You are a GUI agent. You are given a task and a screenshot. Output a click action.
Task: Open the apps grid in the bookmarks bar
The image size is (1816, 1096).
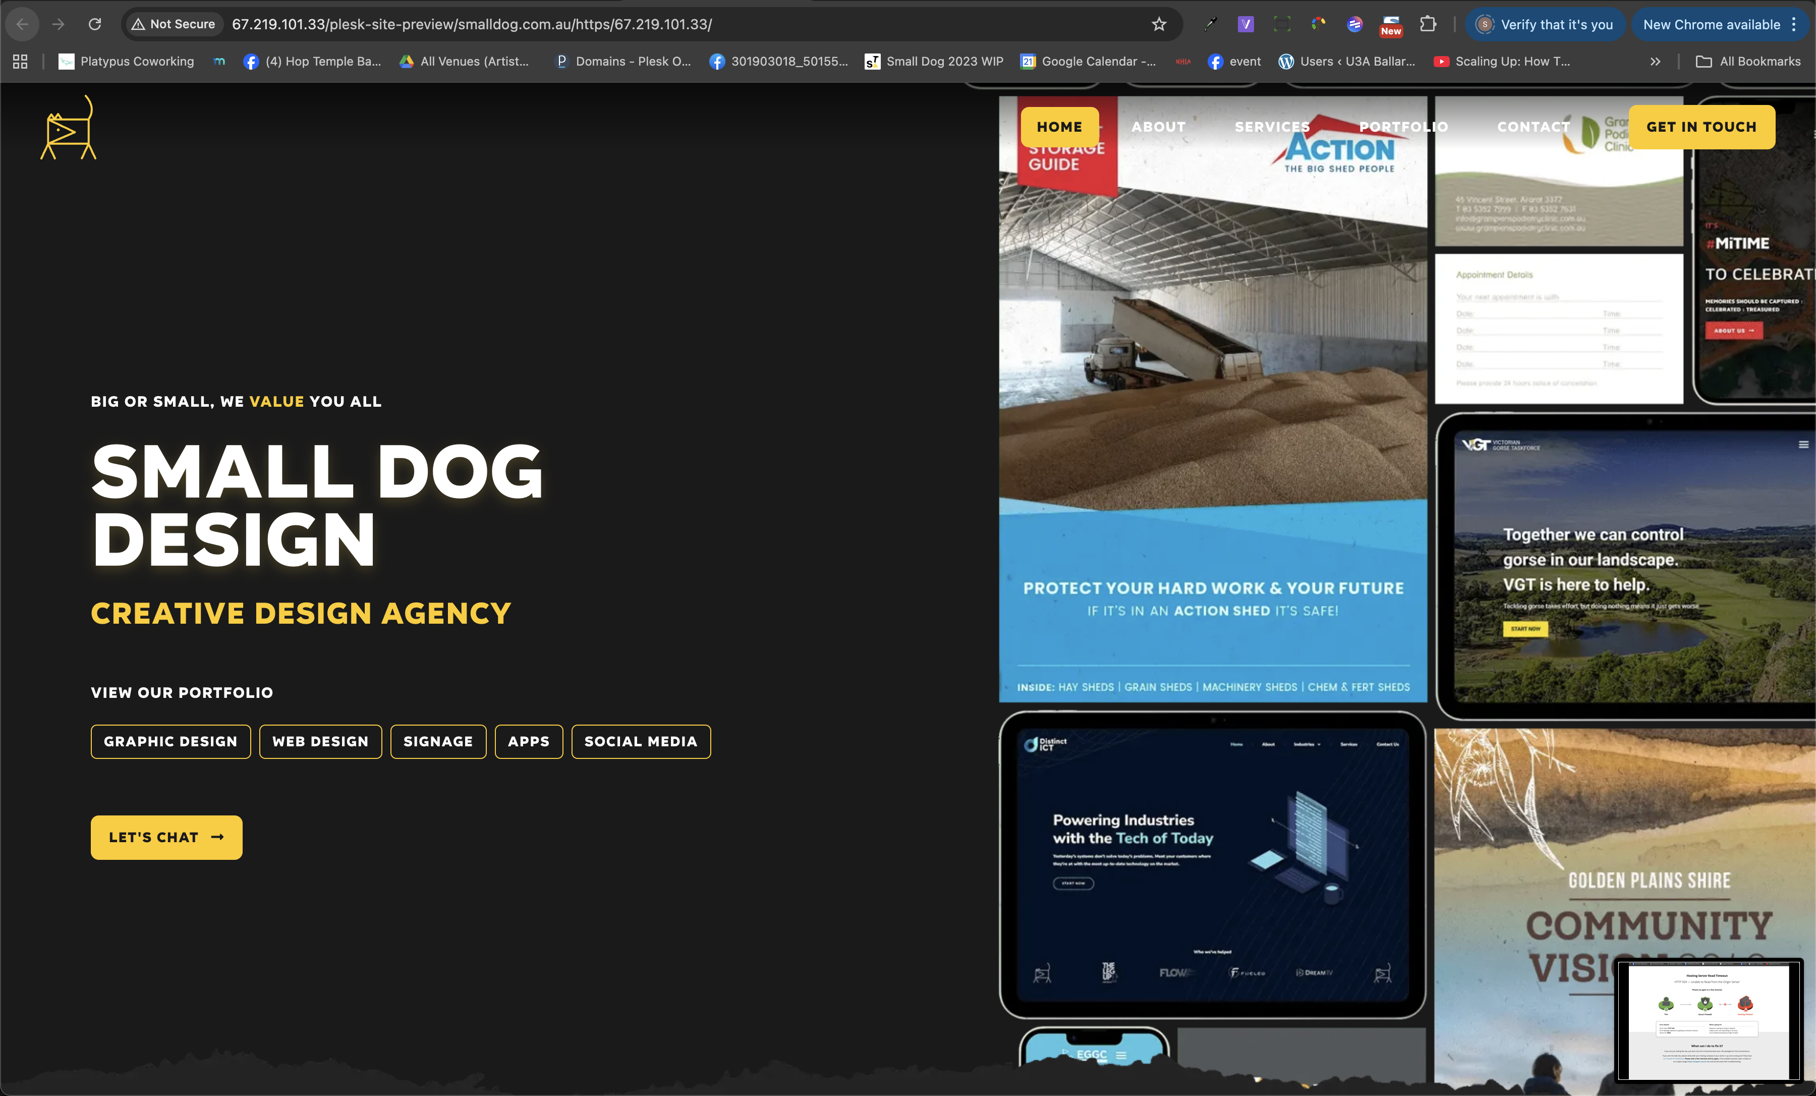tap(20, 62)
